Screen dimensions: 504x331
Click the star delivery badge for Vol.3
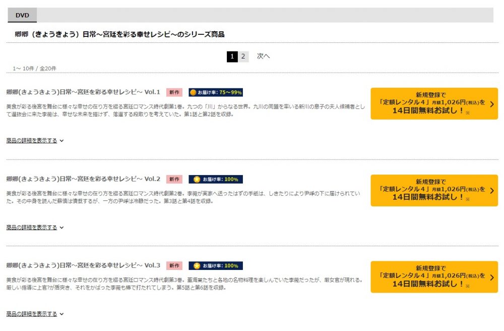click(x=216, y=266)
